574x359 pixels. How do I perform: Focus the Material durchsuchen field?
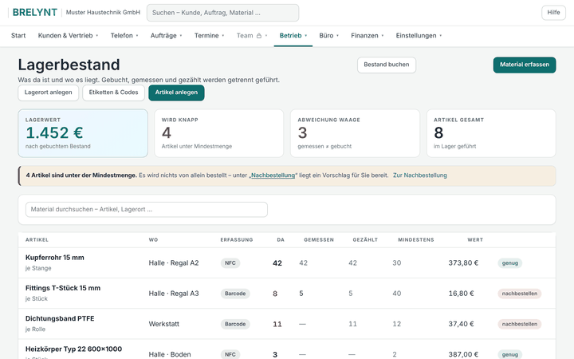click(147, 210)
